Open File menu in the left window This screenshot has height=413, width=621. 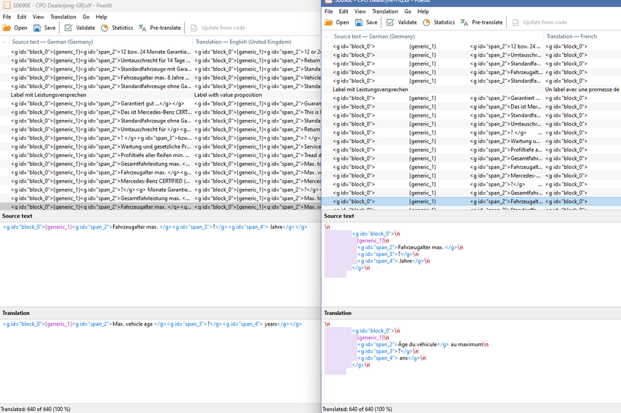[x=7, y=17]
